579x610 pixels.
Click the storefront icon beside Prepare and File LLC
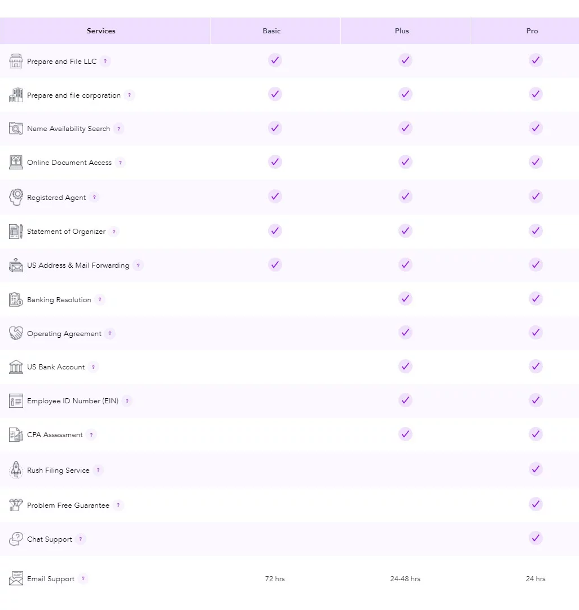pos(16,61)
